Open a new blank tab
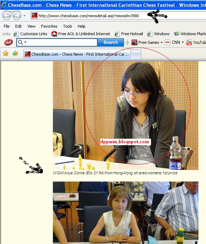The image size is (206, 244). click(x=136, y=55)
